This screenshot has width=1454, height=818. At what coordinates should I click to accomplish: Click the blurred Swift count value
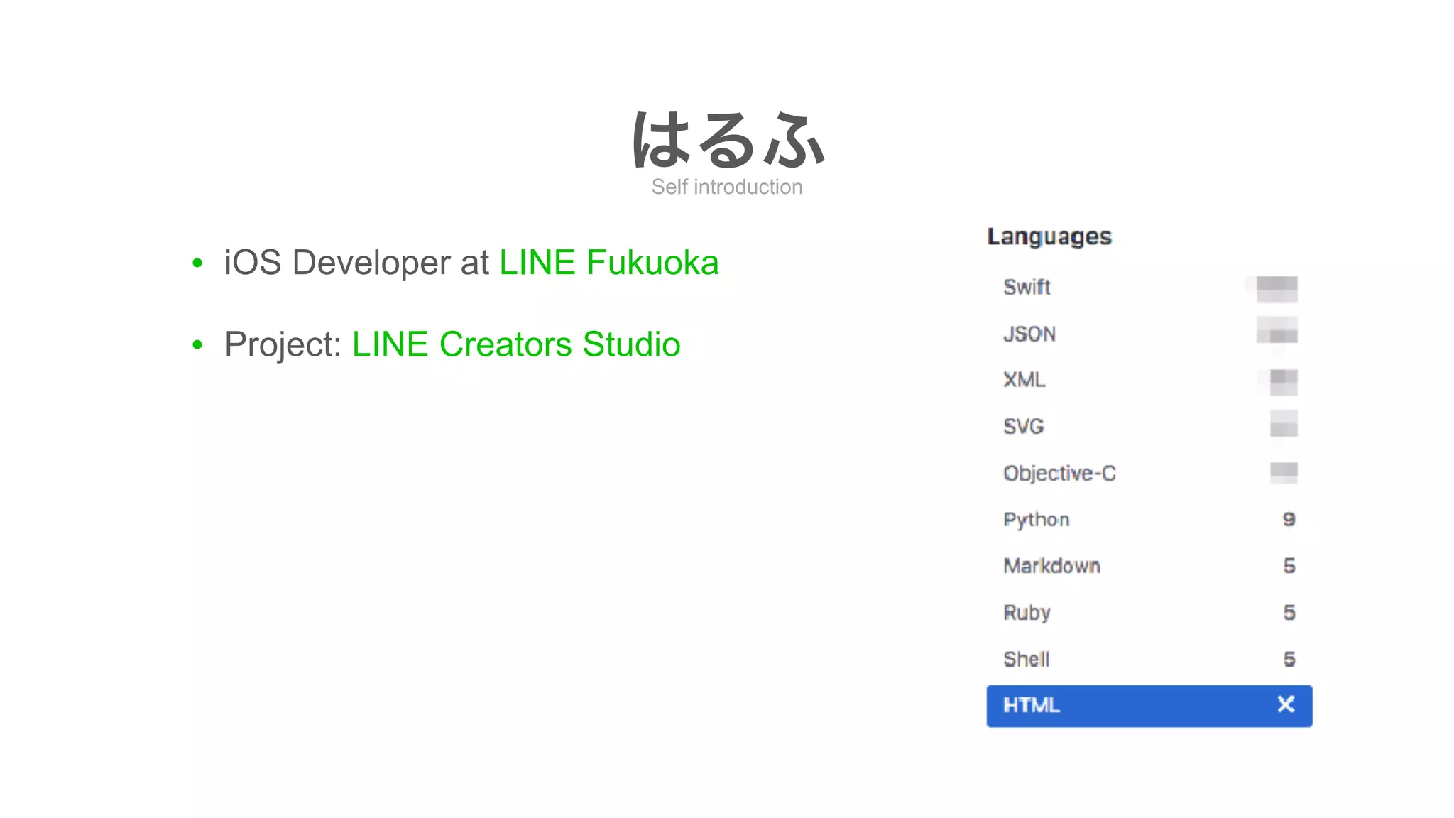coord(1276,288)
